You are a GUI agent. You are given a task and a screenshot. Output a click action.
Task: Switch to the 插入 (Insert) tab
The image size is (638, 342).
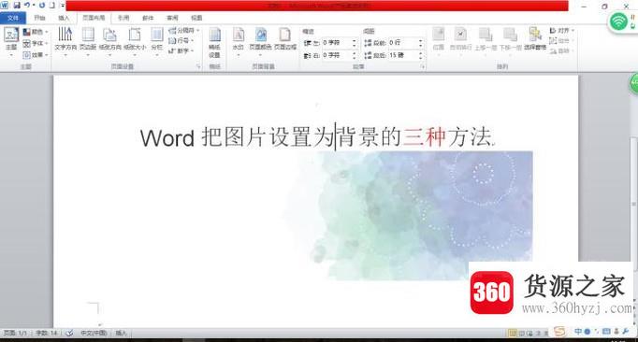pos(64,18)
